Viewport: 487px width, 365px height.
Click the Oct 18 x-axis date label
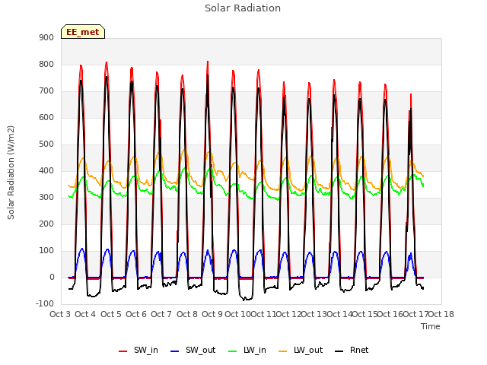point(441,314)
